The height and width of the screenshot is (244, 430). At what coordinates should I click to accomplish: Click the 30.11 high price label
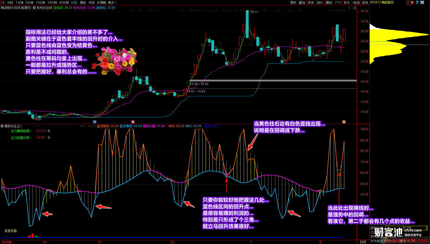255,12
